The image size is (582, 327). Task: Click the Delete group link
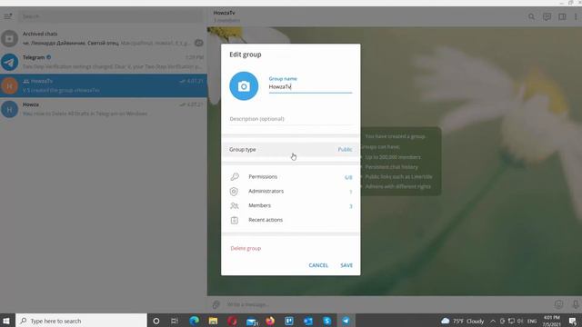tap(246, 248)
